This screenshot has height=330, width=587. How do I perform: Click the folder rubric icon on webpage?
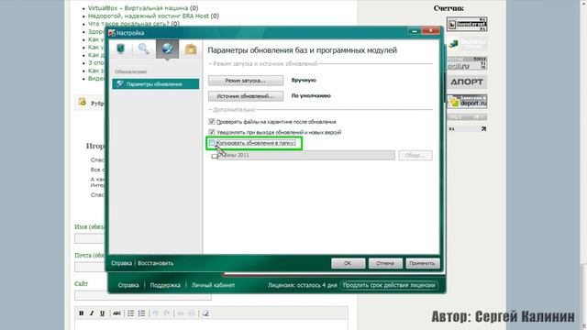(82, 102)
